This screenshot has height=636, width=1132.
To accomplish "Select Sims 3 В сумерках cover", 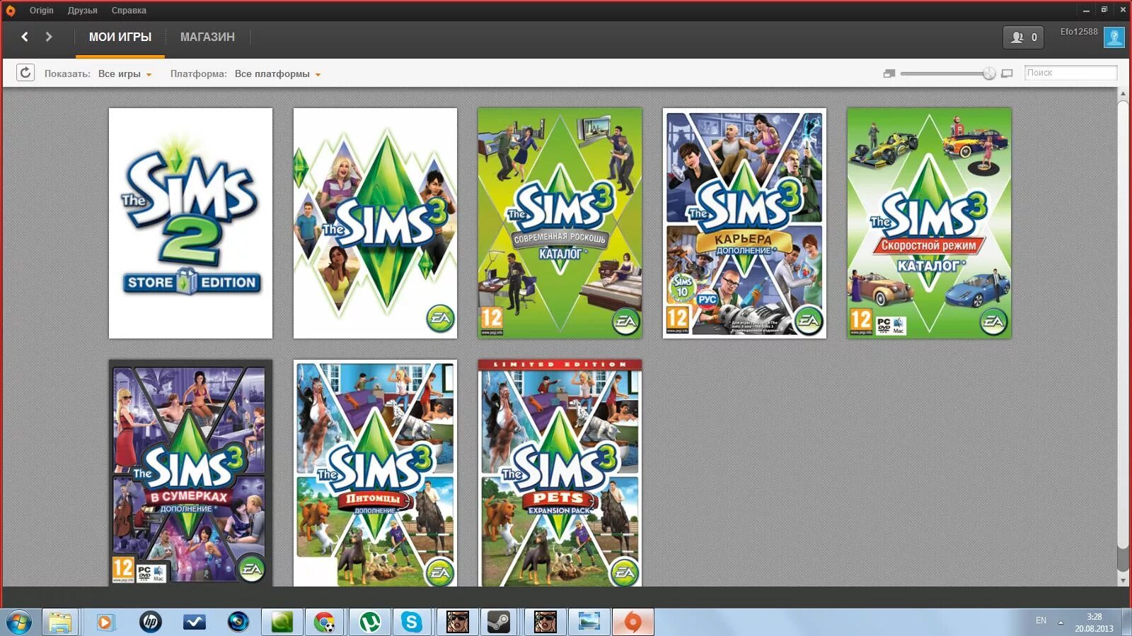I will coord(190,473).
